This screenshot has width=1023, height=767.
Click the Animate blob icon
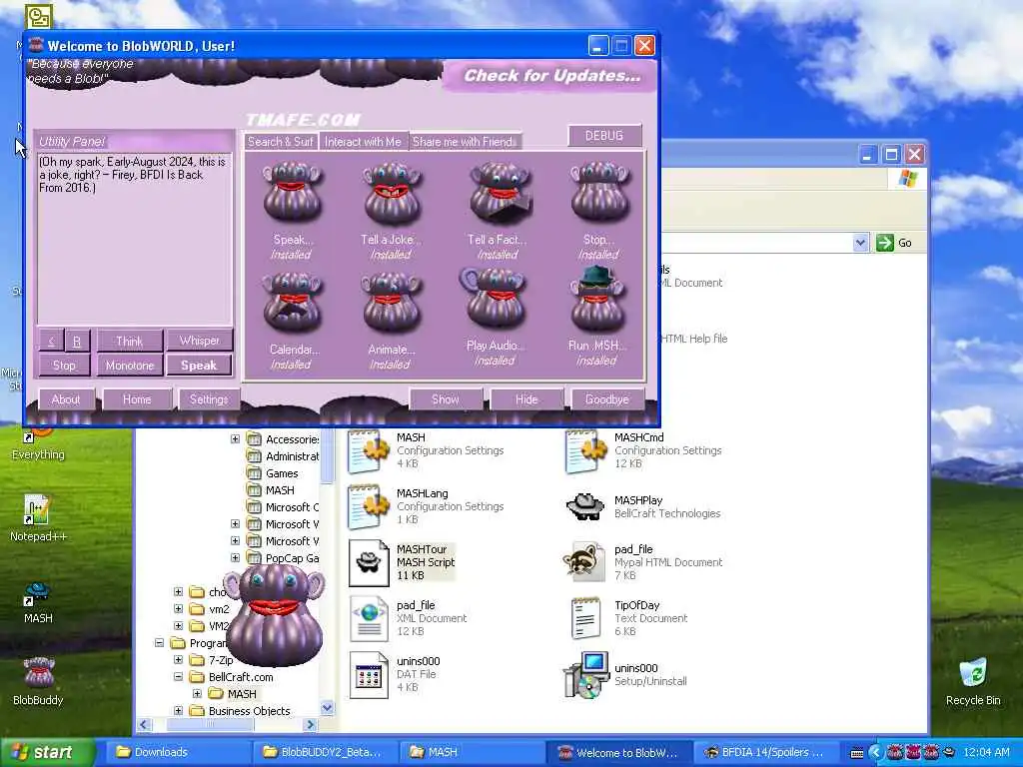coord(392,304)
